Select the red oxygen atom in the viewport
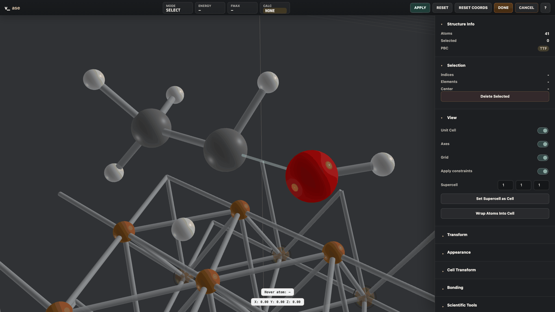Image resolution: width=555 pixels, height=312 pixels. coord(312,176)
